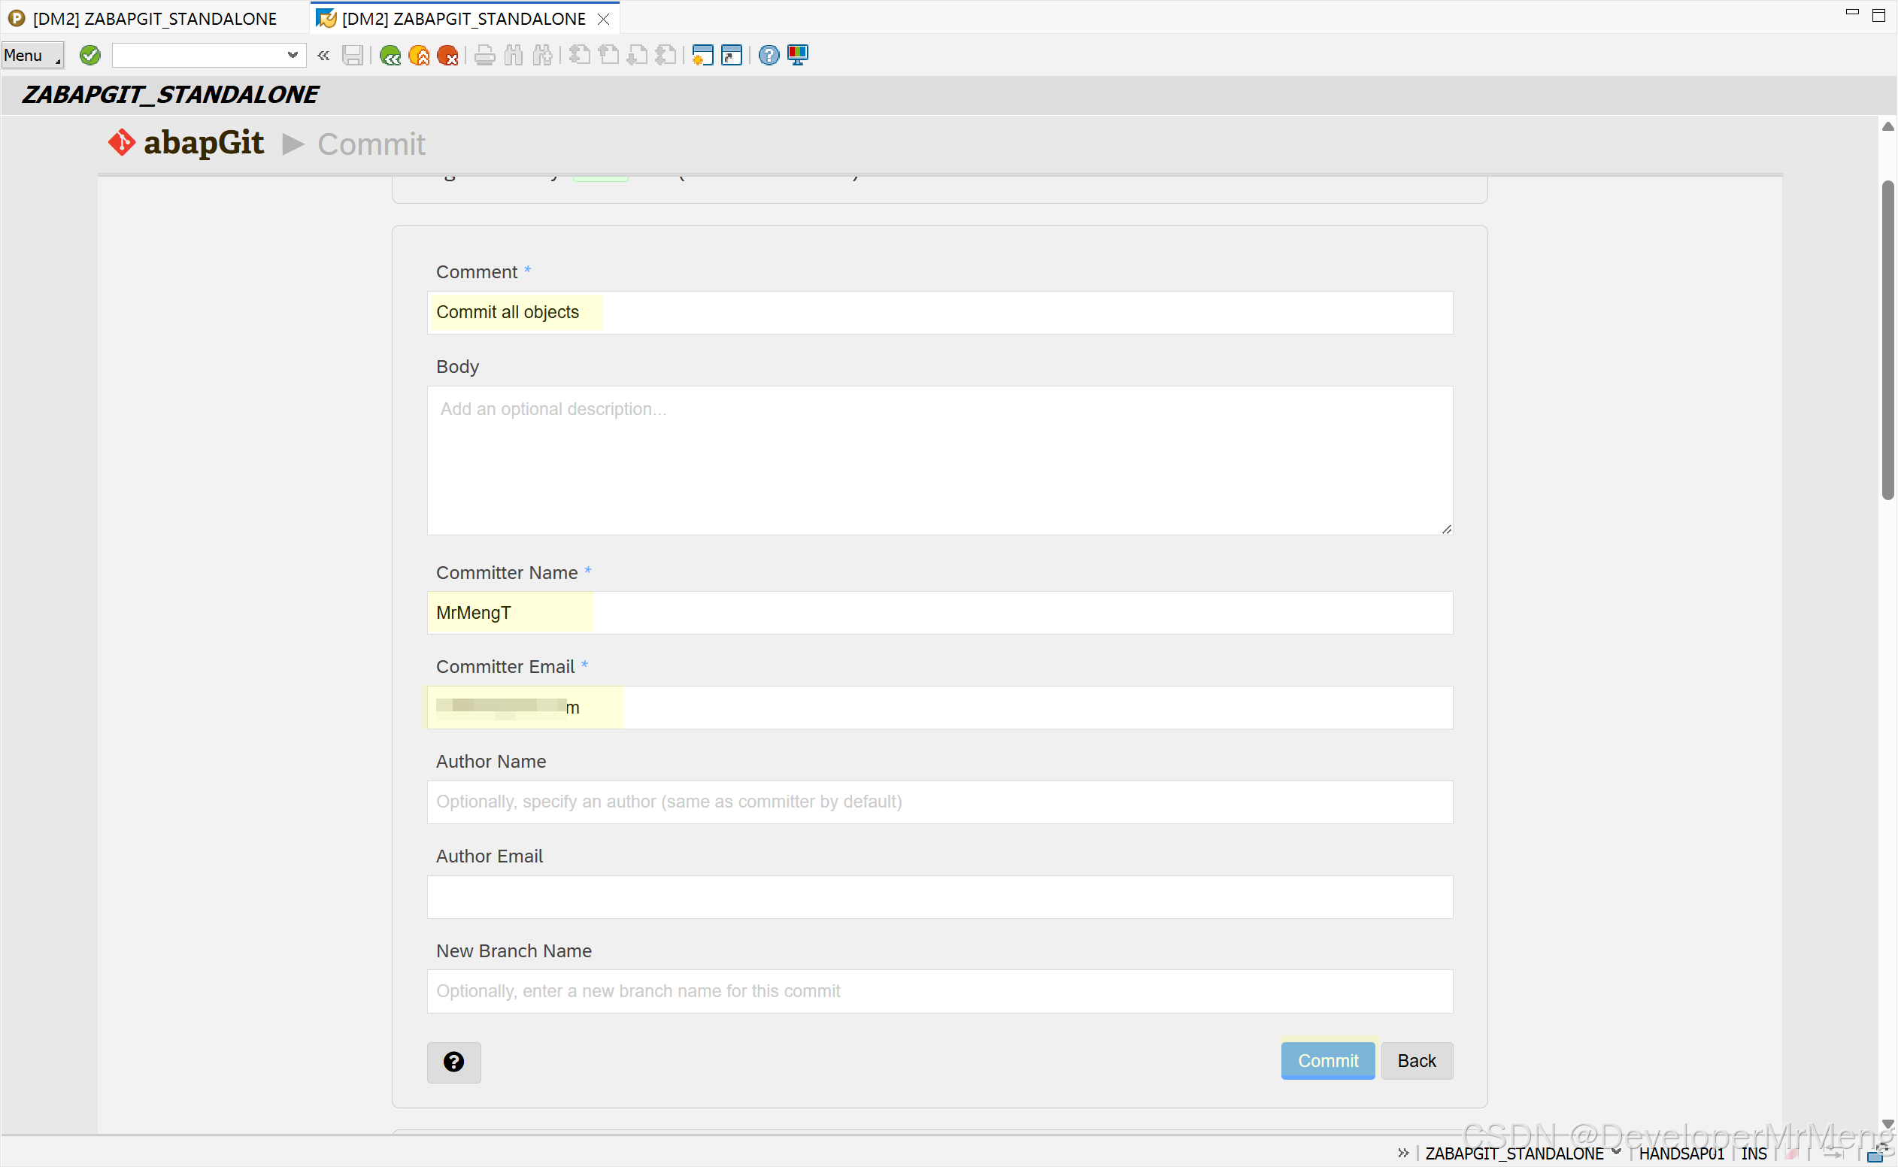The height and width of the screenshot is (1167, 1898).
Task: Click the Customize local layout monitor icon
Action: [x=797, y=55]
